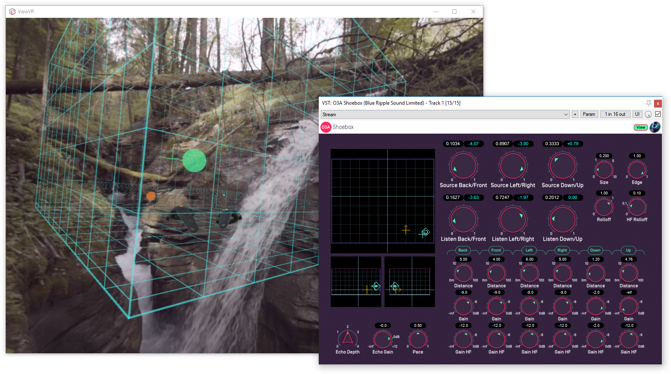
Task: Click the O3A logo icon
Action: pyautogui.click(x=326, y=127)
